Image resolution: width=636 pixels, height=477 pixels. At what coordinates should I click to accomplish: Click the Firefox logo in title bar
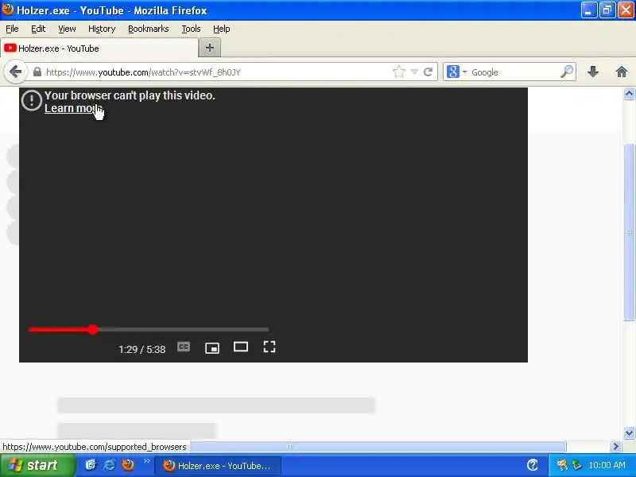(8, 10)
